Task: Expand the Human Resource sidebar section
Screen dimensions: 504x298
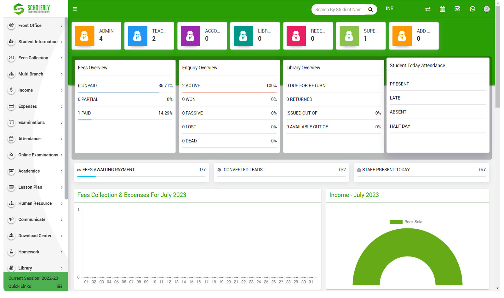Action: (x=35, y=203)
